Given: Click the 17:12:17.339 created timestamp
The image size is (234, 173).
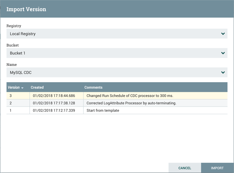Looking at the screenshot, I should click(x=54, y=111).
